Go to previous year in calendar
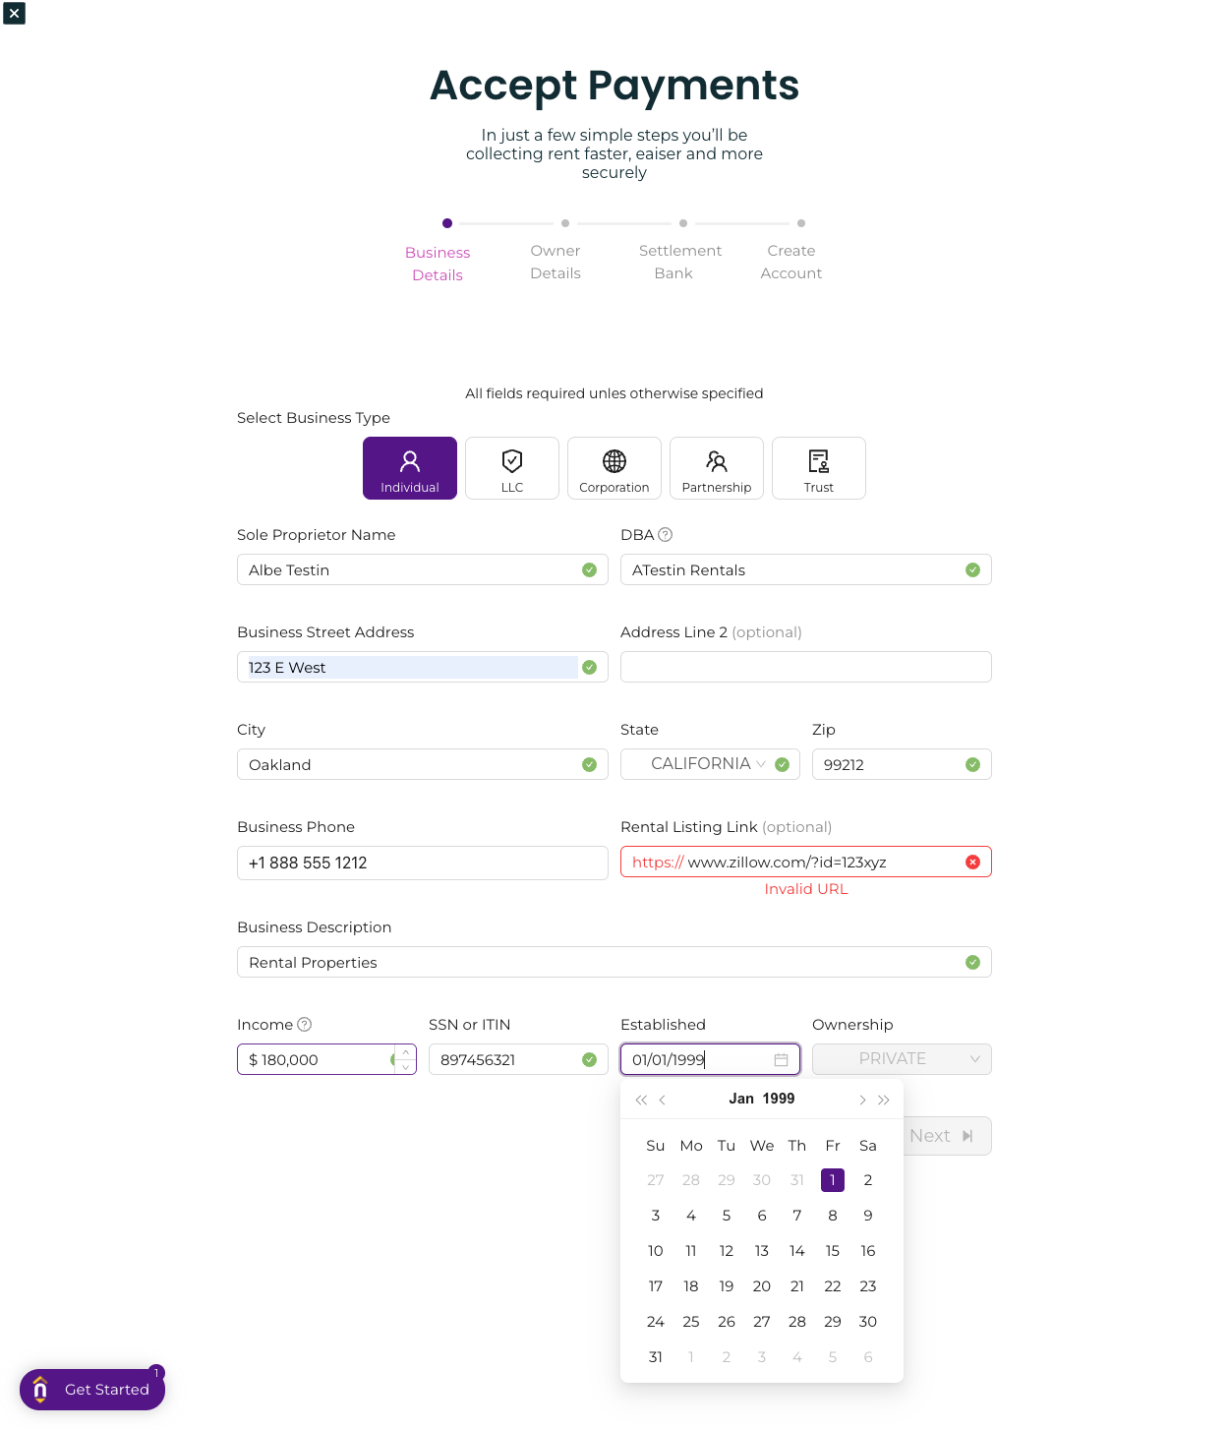Viewport: 1229px width, 1430px height. point(641,1100)
